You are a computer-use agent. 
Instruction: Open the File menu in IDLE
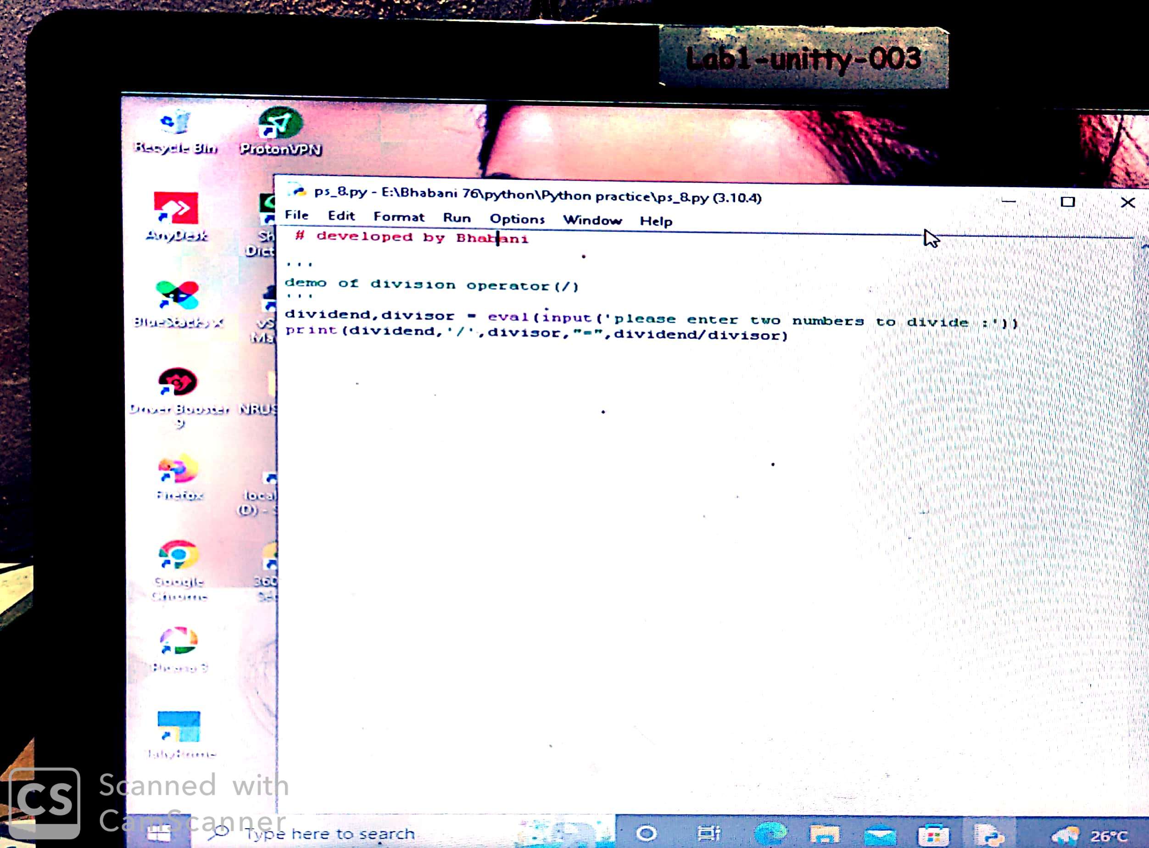click(x=296, y=215)
